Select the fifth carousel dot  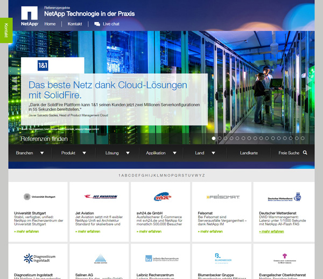click(237, 138)
